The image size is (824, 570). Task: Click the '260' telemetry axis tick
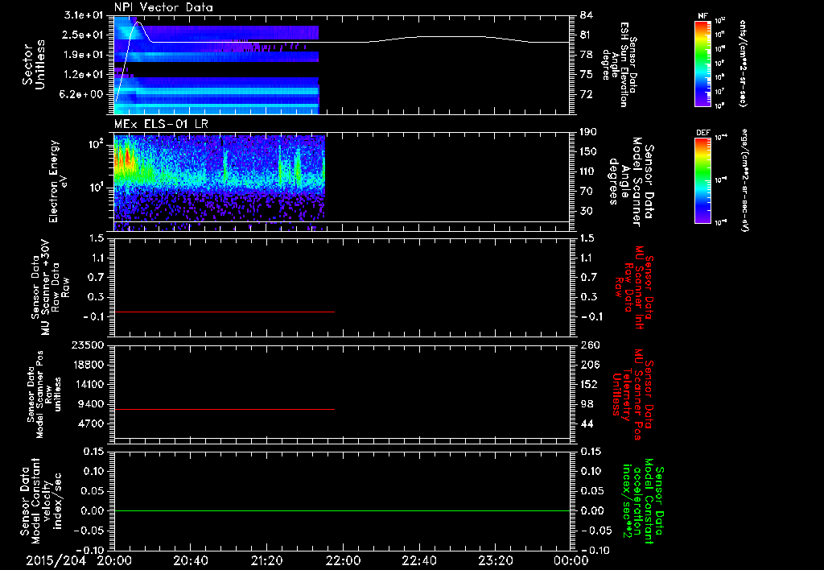589,345
